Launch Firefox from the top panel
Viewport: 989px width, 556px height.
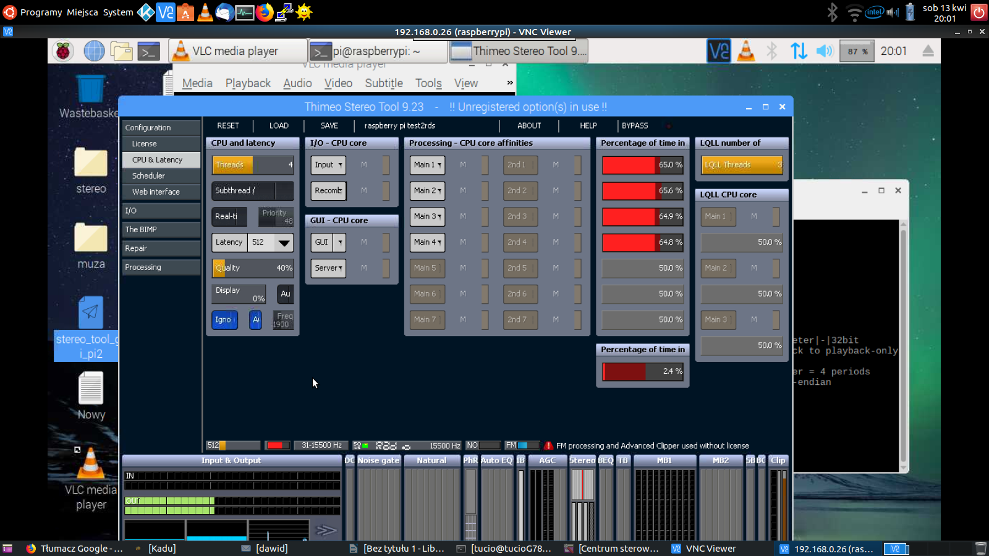(265, 12)
